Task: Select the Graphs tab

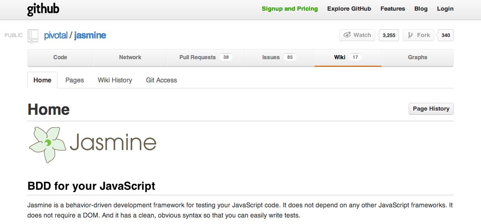Action: [418, 57]
